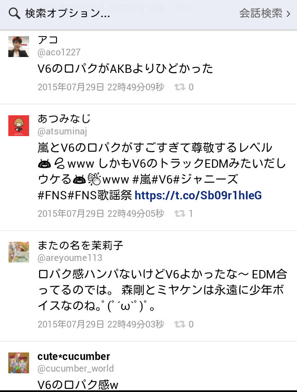Open the t.co/Sb09r1hleG link
The height and width of the screenshot is (392, 297).
pos(198,195)
